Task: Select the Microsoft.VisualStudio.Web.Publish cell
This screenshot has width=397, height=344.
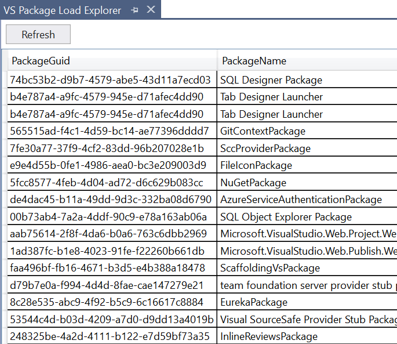Action: click(307, 251)
